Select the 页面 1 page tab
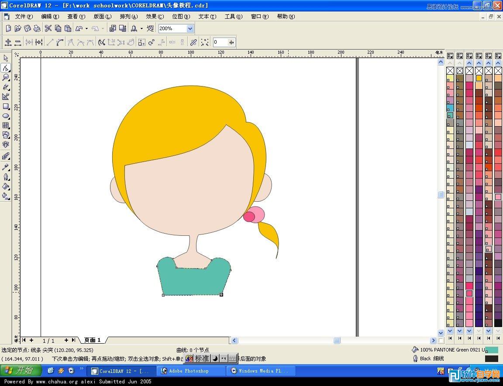The image size is (503, 386). pyautogui.click(x=93, y=340)
